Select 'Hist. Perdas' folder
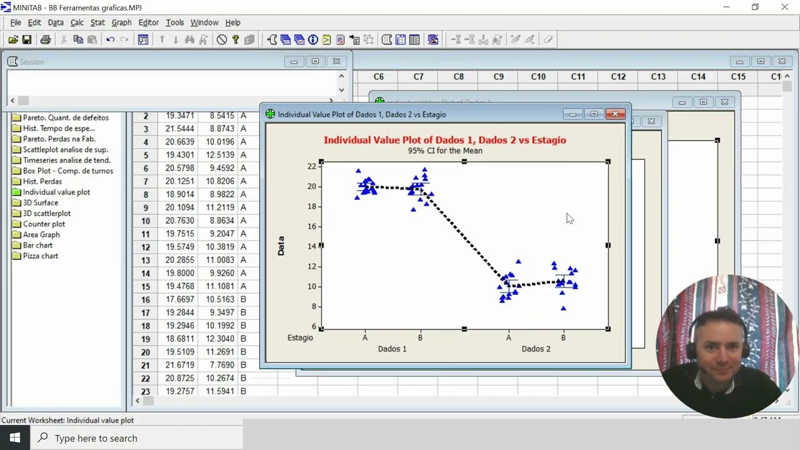This screenshot has height=450, width=800. point(42,181)
